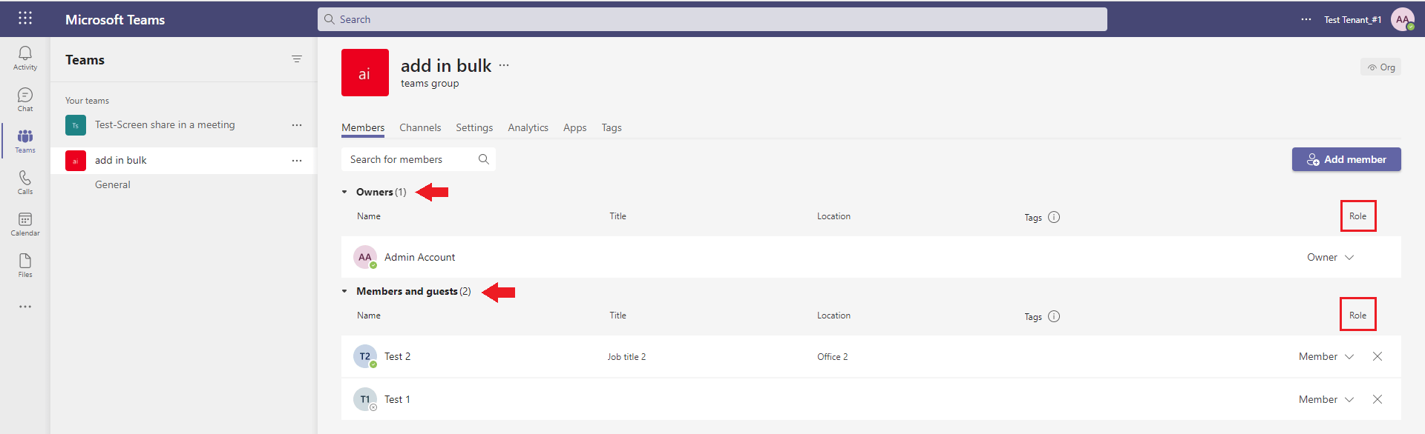
Task: Open settings and more ellipsis in title bar
Action: tap(1306, 19)
